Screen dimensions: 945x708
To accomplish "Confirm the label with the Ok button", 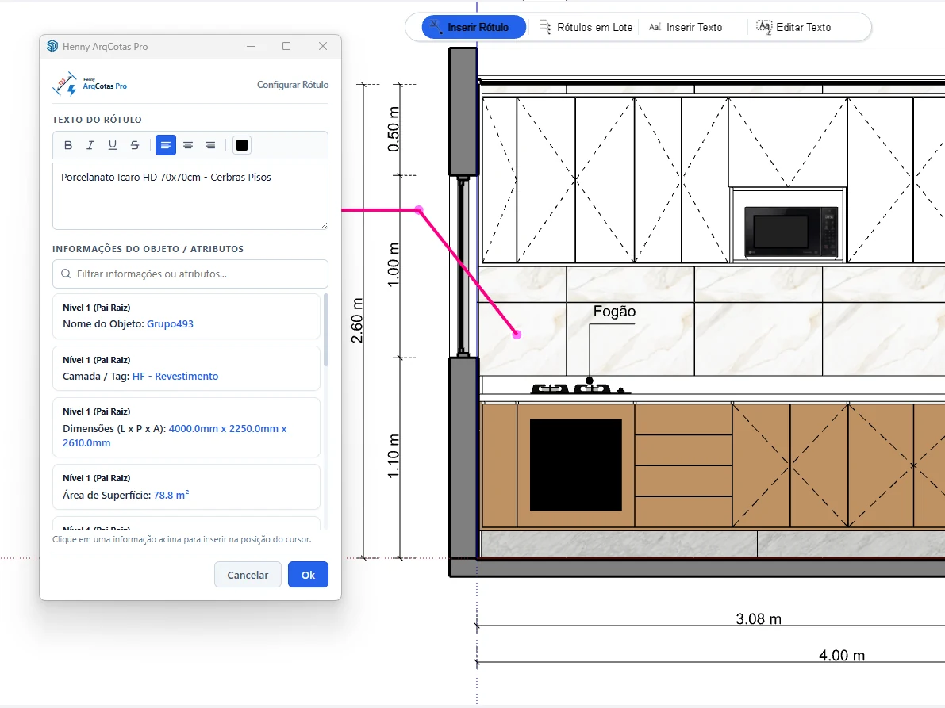I will coord(308,575).
